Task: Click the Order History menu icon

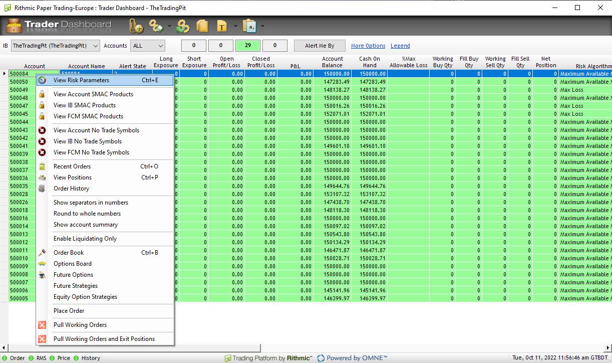Action: [42, 189]
